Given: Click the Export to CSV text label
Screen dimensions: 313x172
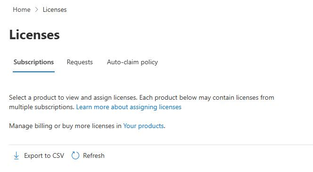Looking at the screenshot, I should coord(44,155).
